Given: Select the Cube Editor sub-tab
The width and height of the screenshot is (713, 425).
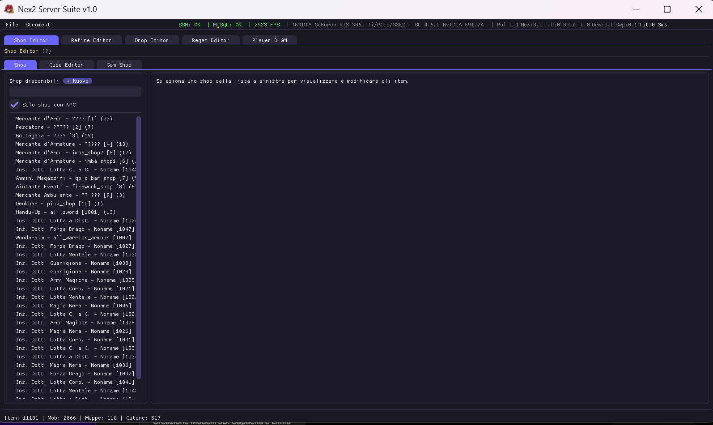Looking at the screenshot, I should coord(66,65).
